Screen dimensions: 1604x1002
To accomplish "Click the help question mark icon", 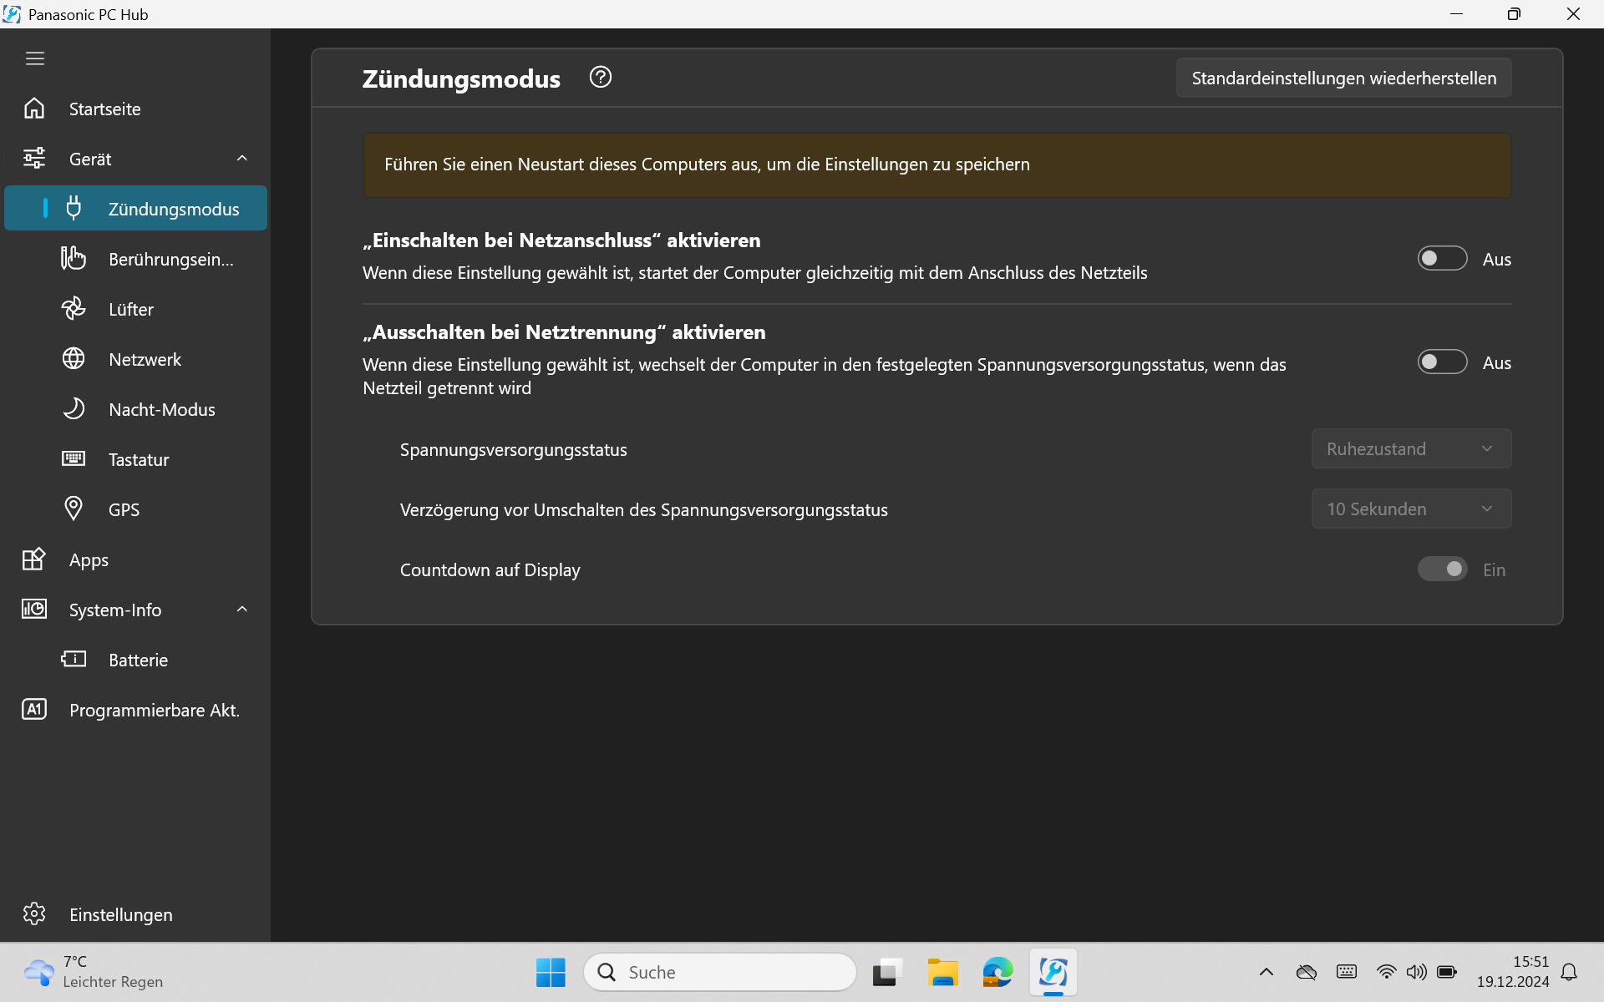I will 600,78.
